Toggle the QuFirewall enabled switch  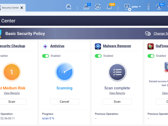(151, 56)
